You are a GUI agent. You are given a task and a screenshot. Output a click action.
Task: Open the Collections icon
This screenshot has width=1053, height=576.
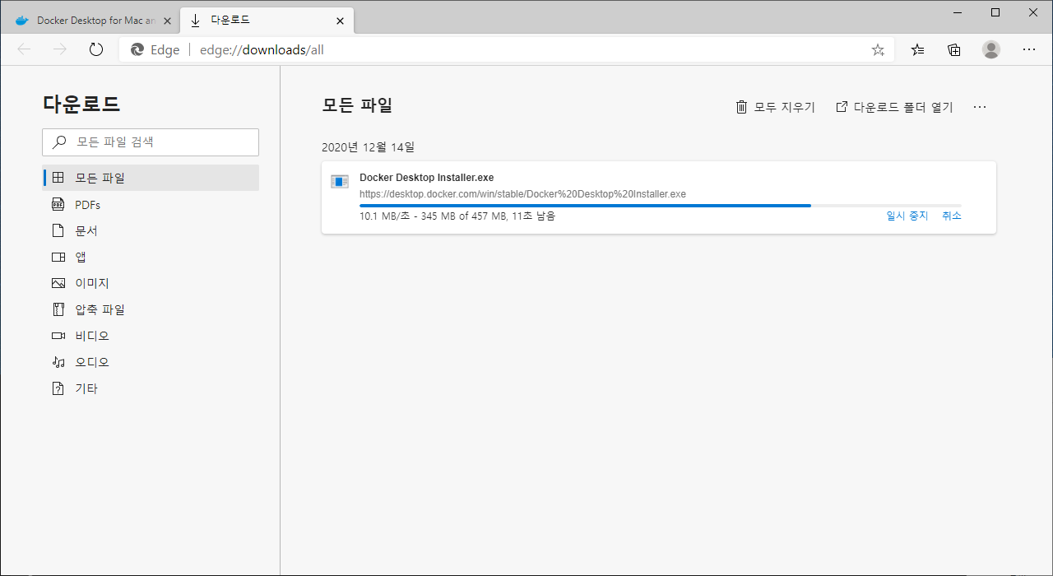(954, 49)
